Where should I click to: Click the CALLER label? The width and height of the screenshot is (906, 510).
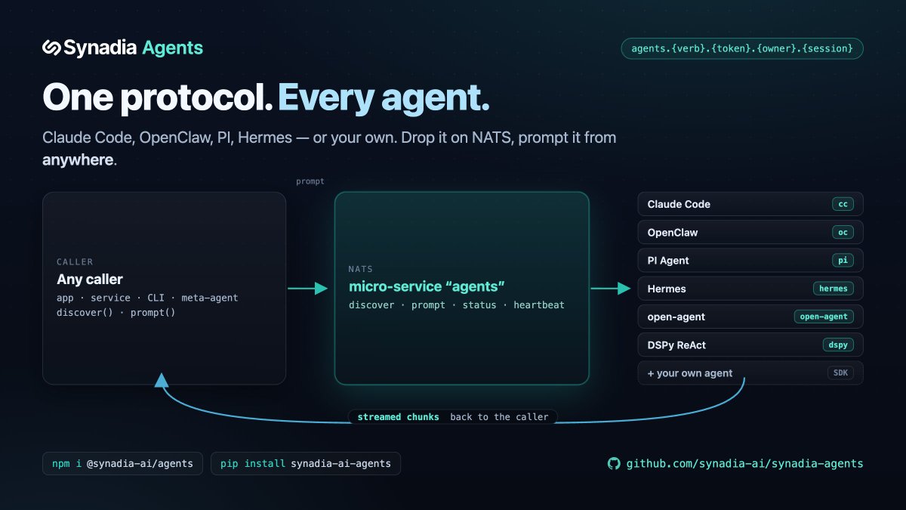point(75,262)
